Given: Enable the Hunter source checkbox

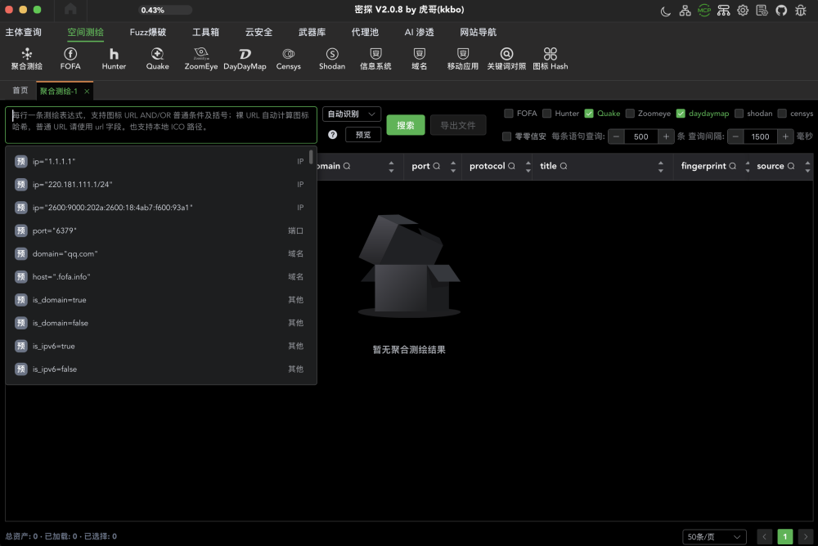Looking at the screenshot, I should click(546, 113).
